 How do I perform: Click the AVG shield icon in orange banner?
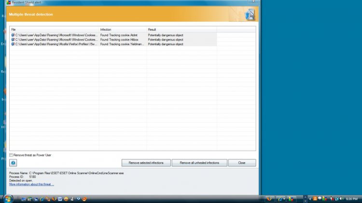click(250, 14)
